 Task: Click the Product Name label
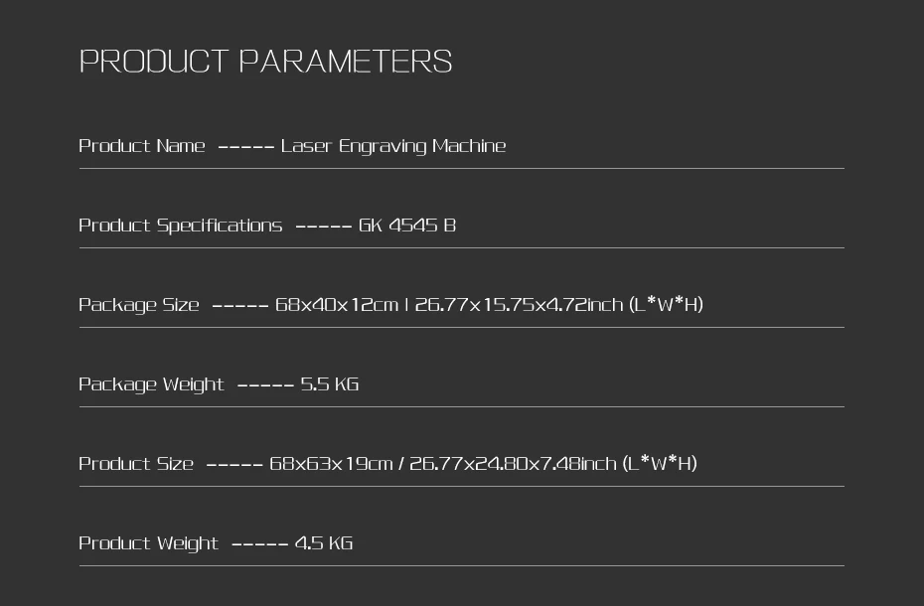[142, 146]
